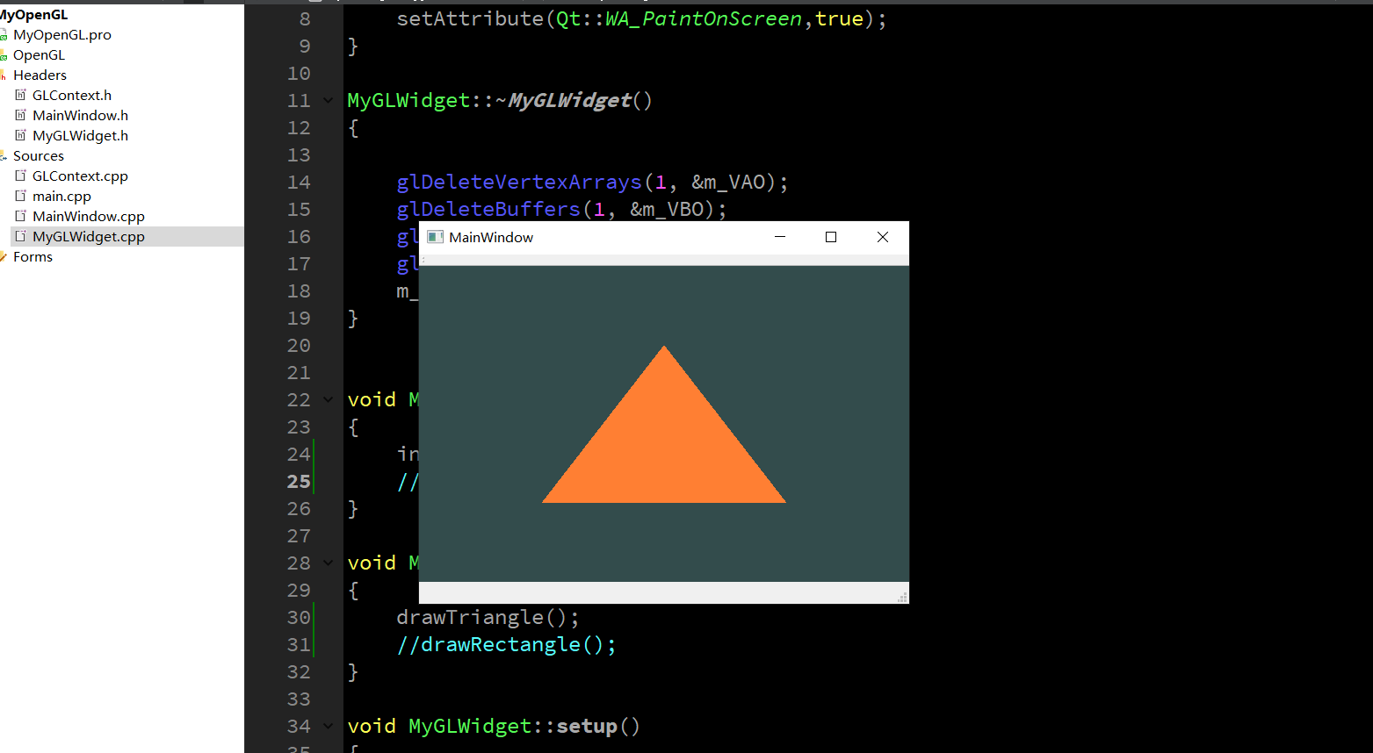Click the main.cpp file icon
This screenshot has height=753, width=1373.
tap(20, 196)
